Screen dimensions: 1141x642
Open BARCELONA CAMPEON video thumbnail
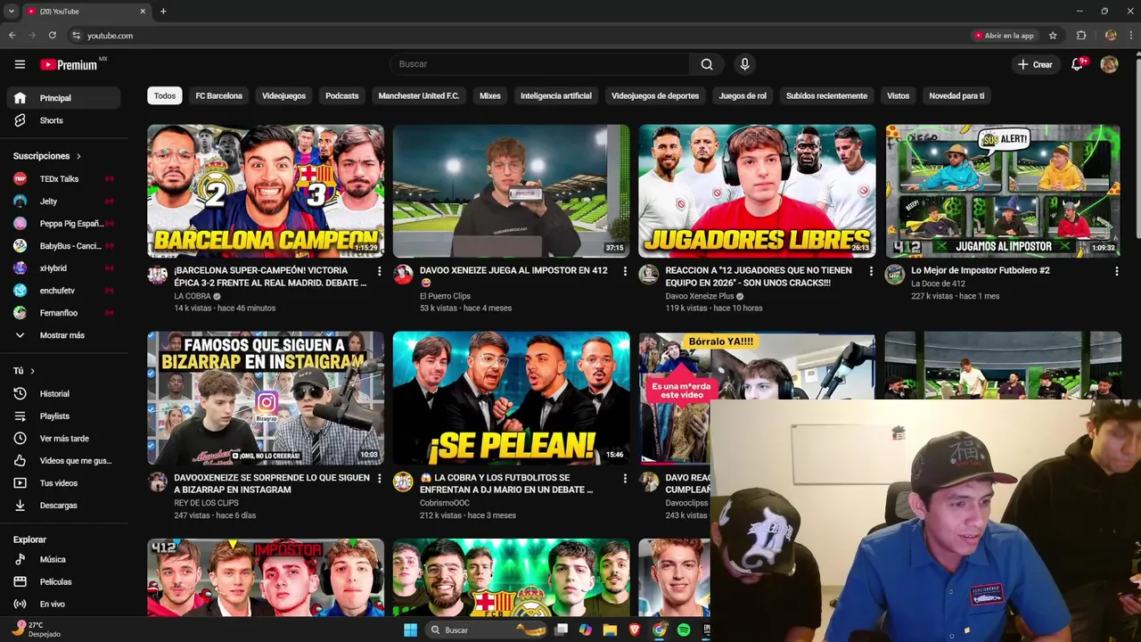(x=266, y=191)
